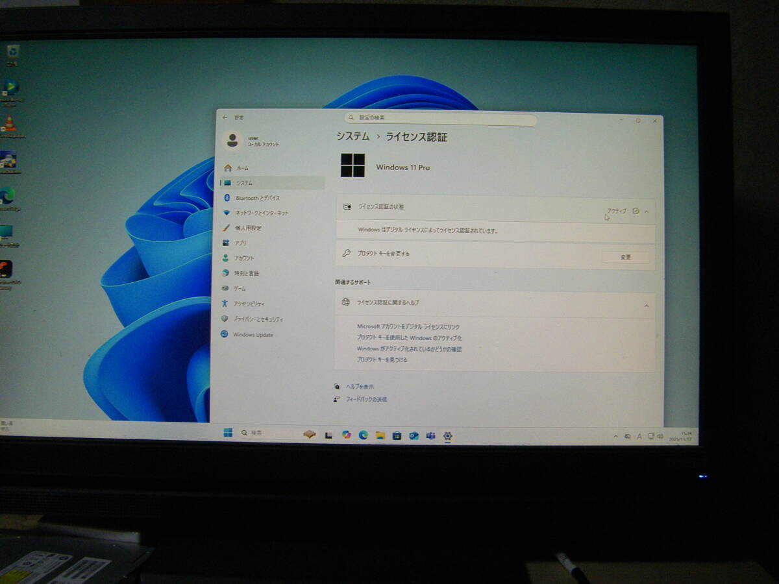Screen dimensions: 779x584
Task: Open Microsoft アカウントをデジタル ライセンスにリンク link
Action: (408, 327)
